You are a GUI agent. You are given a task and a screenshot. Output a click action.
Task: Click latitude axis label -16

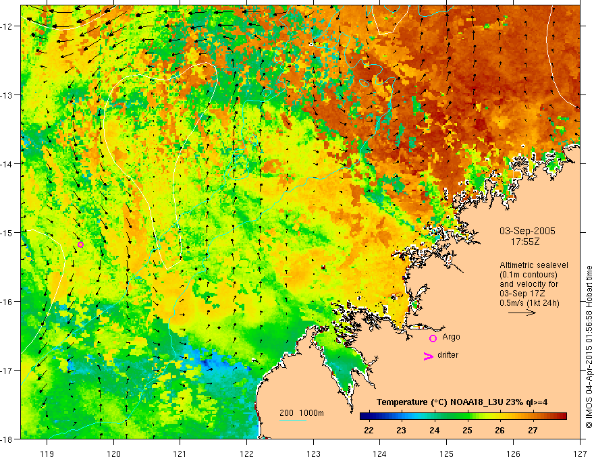pos(7,302)
